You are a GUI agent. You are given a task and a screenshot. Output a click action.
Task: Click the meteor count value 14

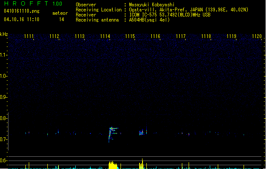62,19
